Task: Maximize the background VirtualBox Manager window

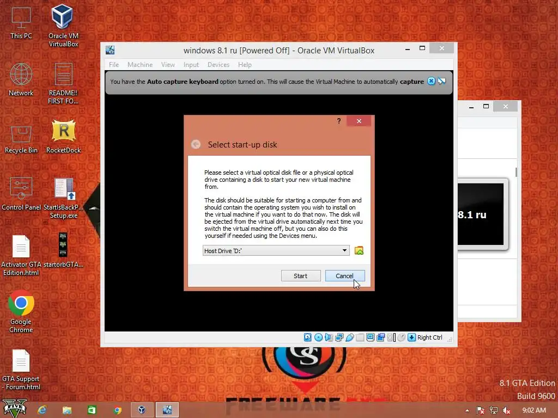Action: 486,106
